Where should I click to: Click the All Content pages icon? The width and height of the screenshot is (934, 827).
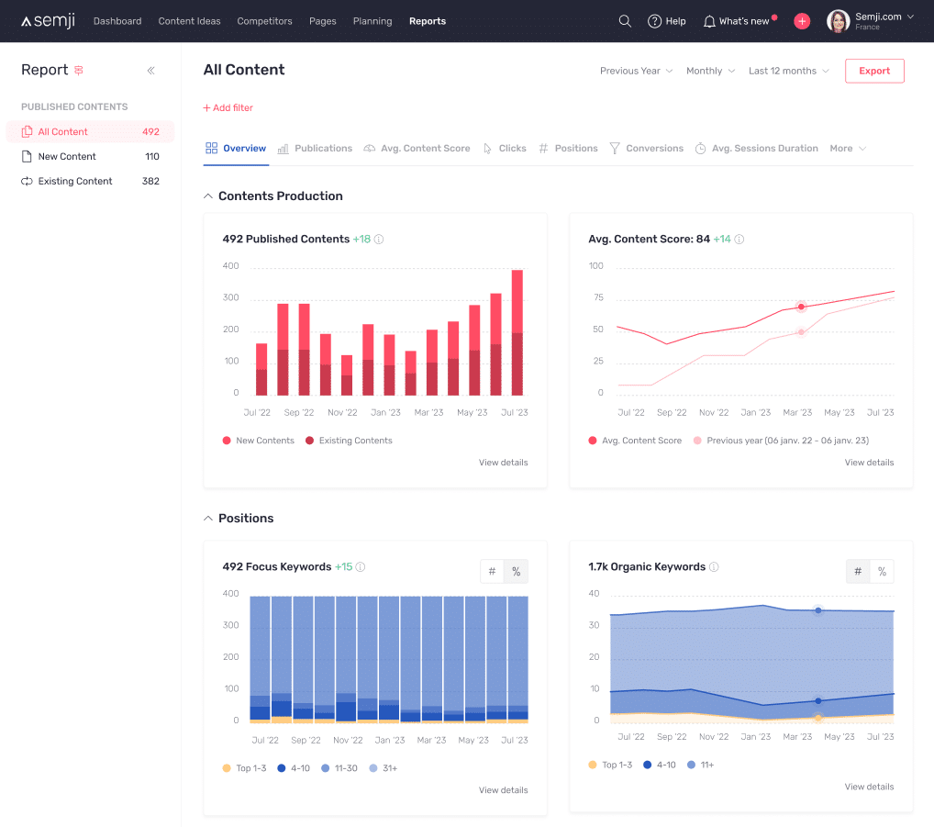pyautogui.click(x=27, y=131)
